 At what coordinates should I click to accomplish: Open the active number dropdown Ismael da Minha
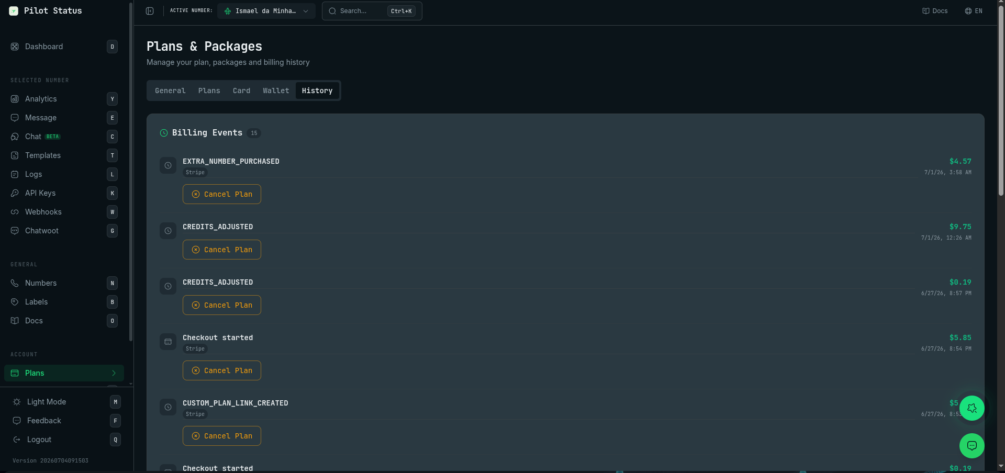266,11
